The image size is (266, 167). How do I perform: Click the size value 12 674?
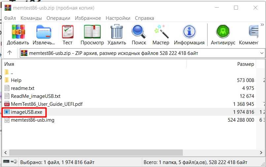(247, 96)
